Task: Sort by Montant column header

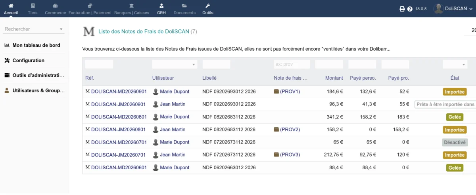Action: 334,78
